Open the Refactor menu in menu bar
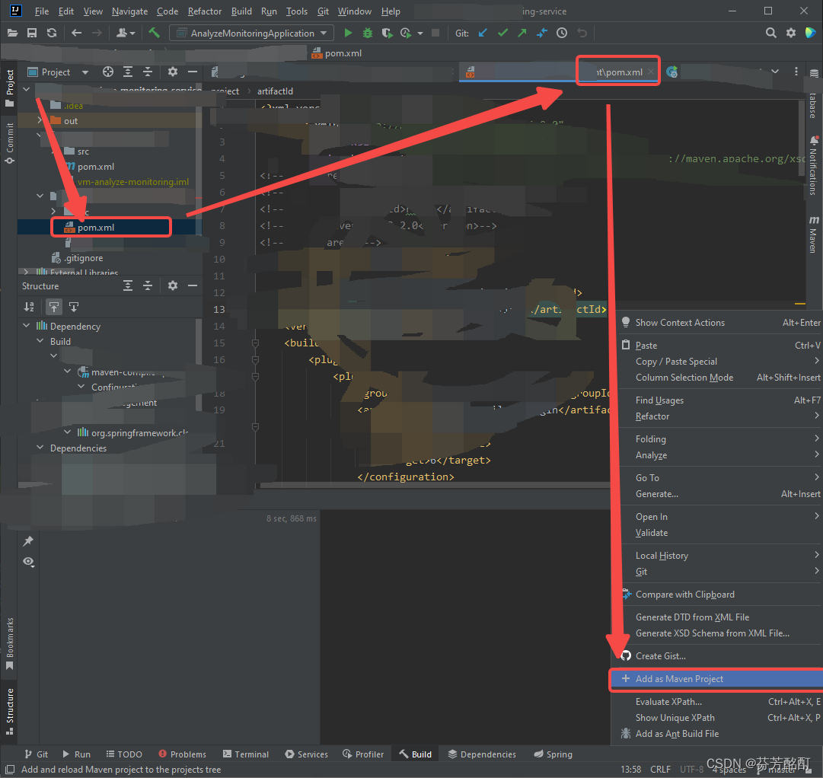The height and width of the screenshot is (778, 823). coord(204,11)
